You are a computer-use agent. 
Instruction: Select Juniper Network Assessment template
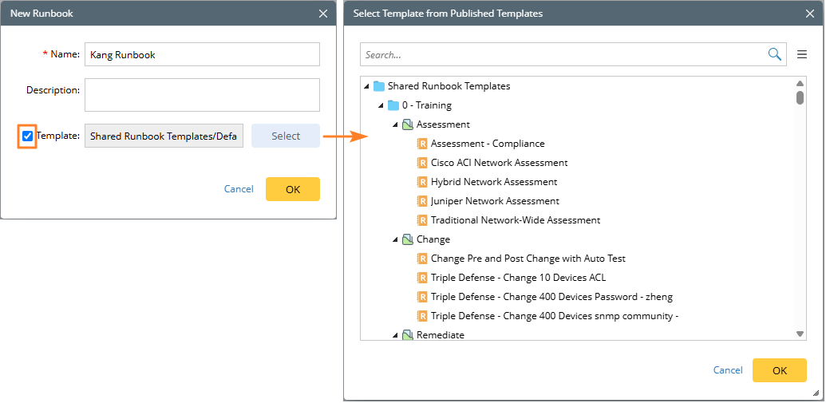pos(495,201)
